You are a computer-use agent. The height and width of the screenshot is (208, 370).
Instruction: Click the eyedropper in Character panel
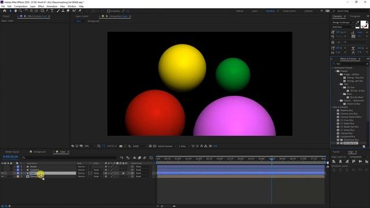(357, 23)
